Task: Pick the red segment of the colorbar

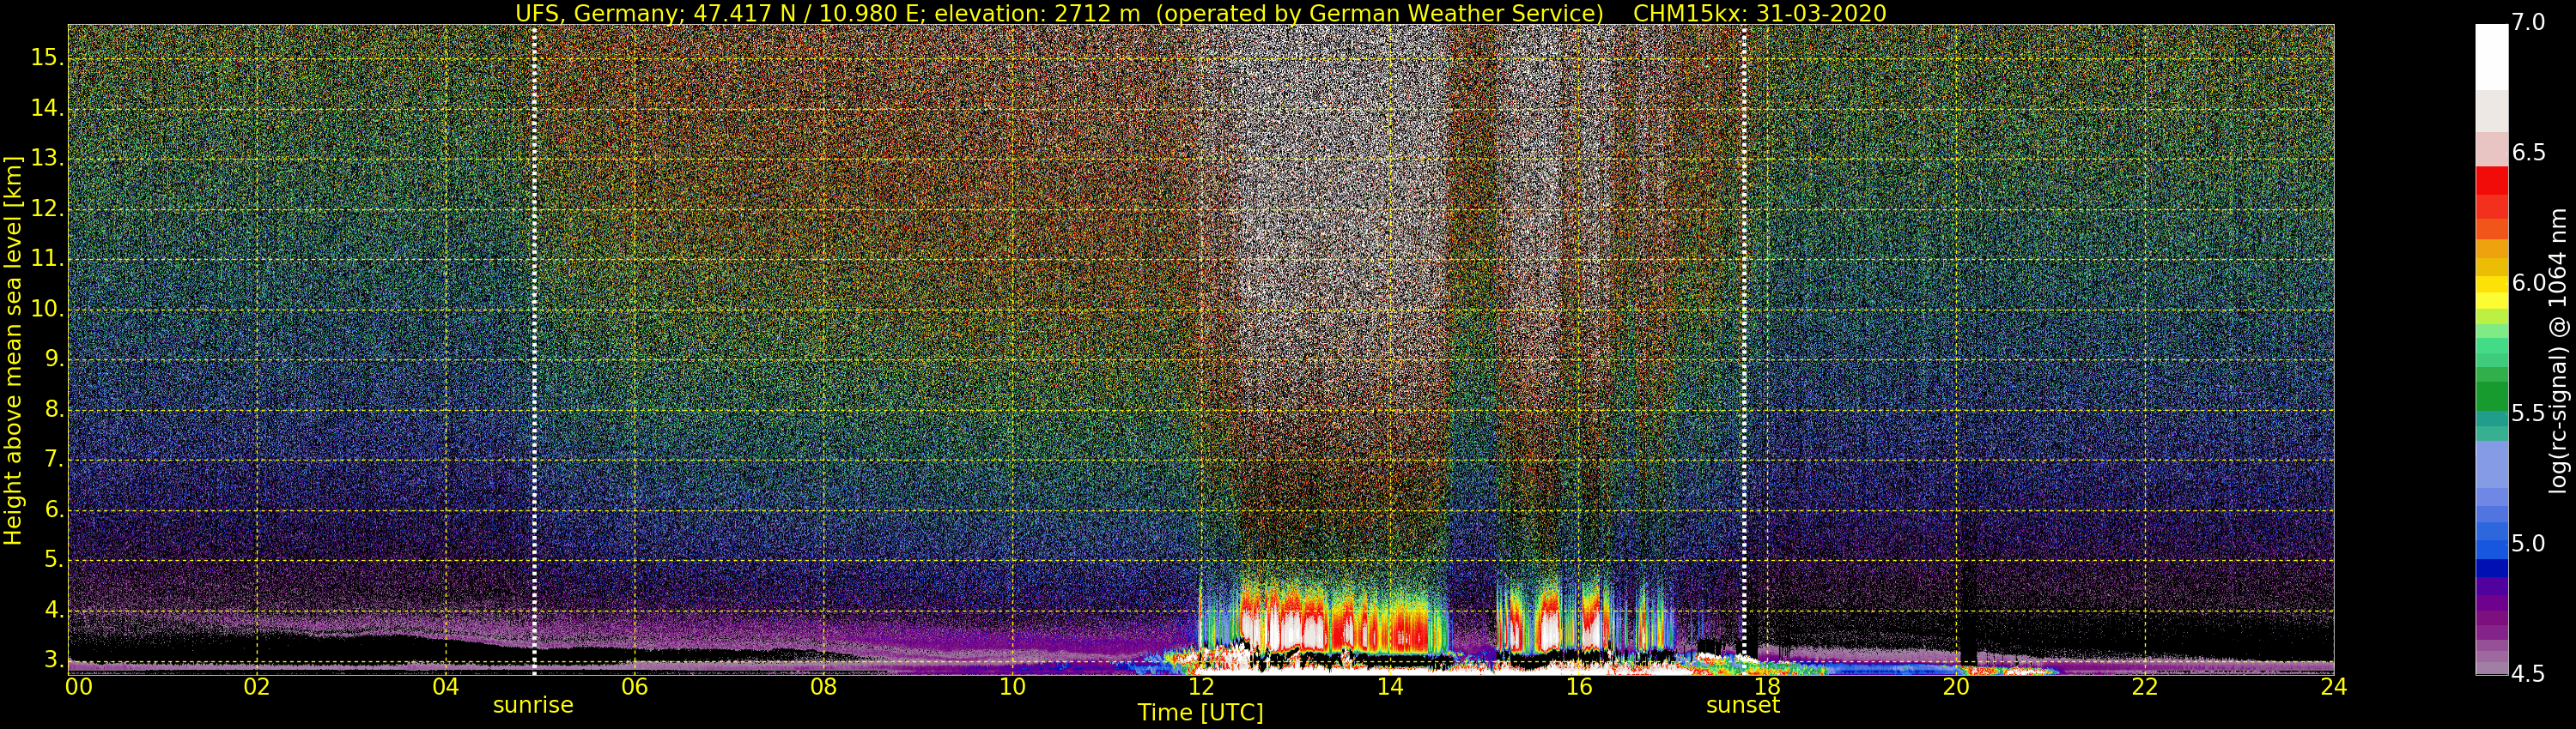Action: click(2491, 181)
